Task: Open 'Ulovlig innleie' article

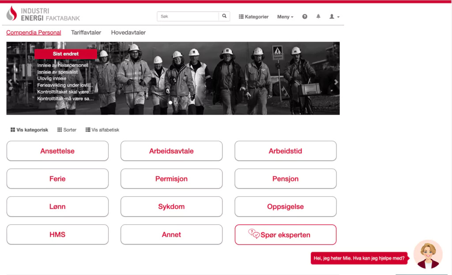Action: tap(52, 79)
